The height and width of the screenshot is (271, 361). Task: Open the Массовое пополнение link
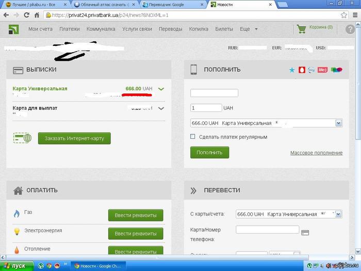pos(316,153)
